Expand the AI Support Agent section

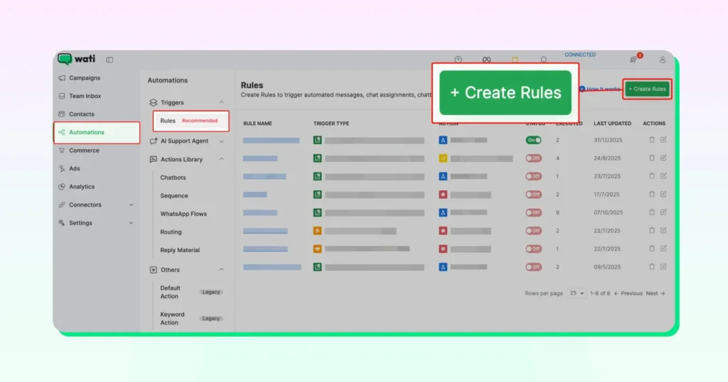pyautogui.click(x=222, y=141)
